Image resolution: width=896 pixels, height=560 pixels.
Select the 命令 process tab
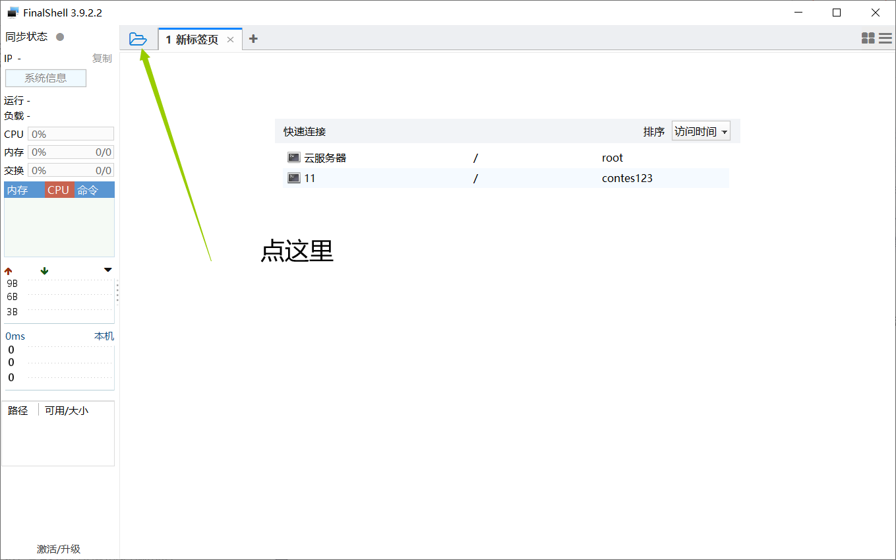tap(94, 190)
